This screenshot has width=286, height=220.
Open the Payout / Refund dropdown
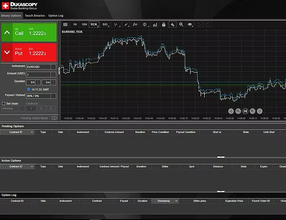pos(53,96)
